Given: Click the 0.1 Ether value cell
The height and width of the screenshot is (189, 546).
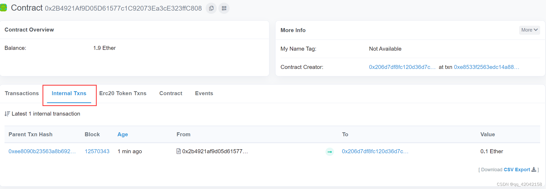Looking at the screenshot, I should pyautogui.click(x=492, y=151).
